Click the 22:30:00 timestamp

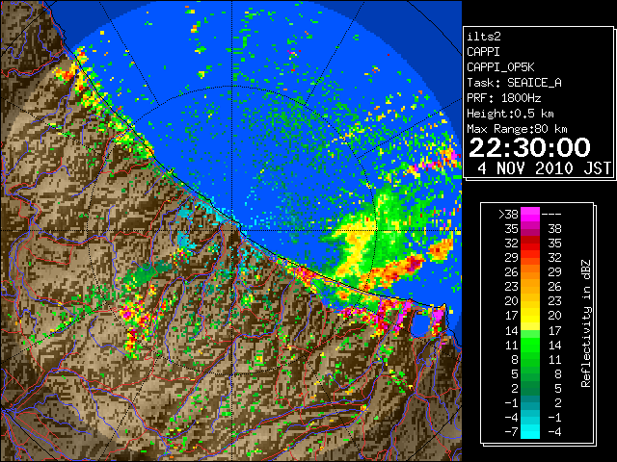(x=529, y=147)
